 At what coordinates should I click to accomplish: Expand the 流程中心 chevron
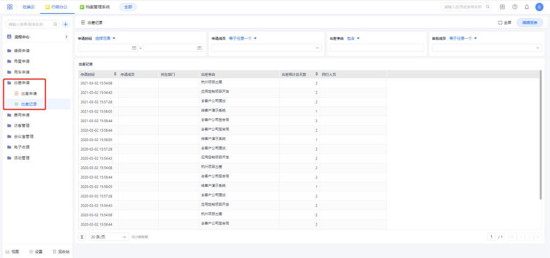[66, 37]
